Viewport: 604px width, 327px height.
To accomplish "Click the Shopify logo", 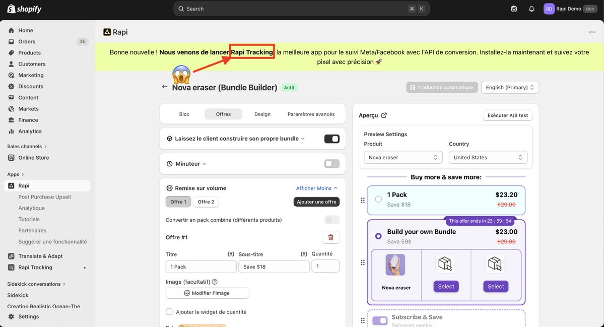I will click(x=24, y=9).
